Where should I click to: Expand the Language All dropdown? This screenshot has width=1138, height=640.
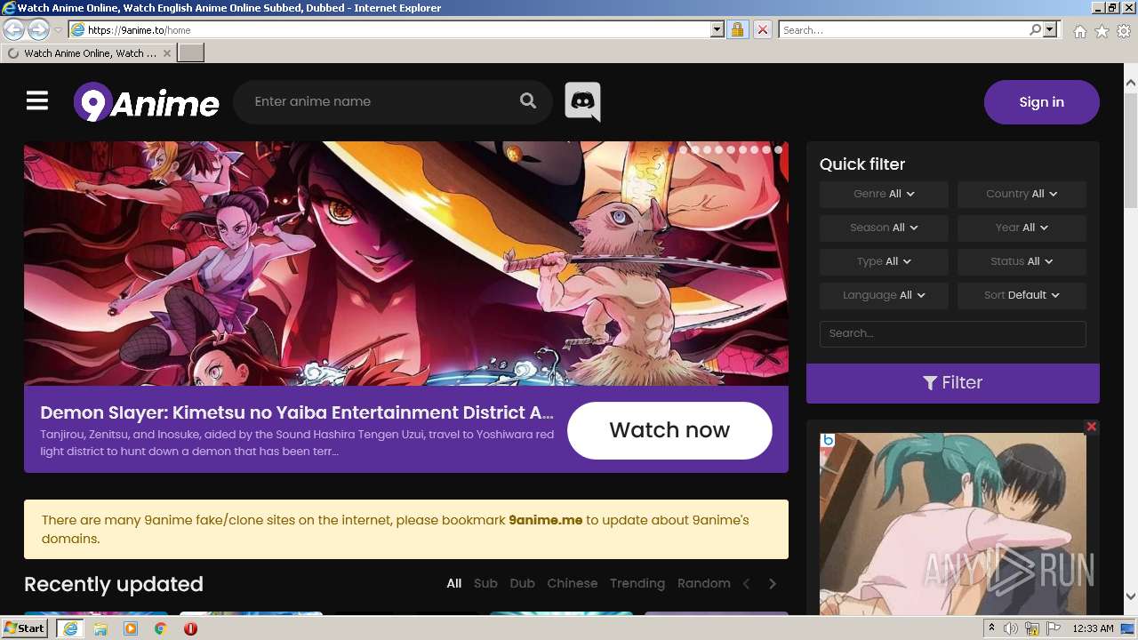click(884, 295)
